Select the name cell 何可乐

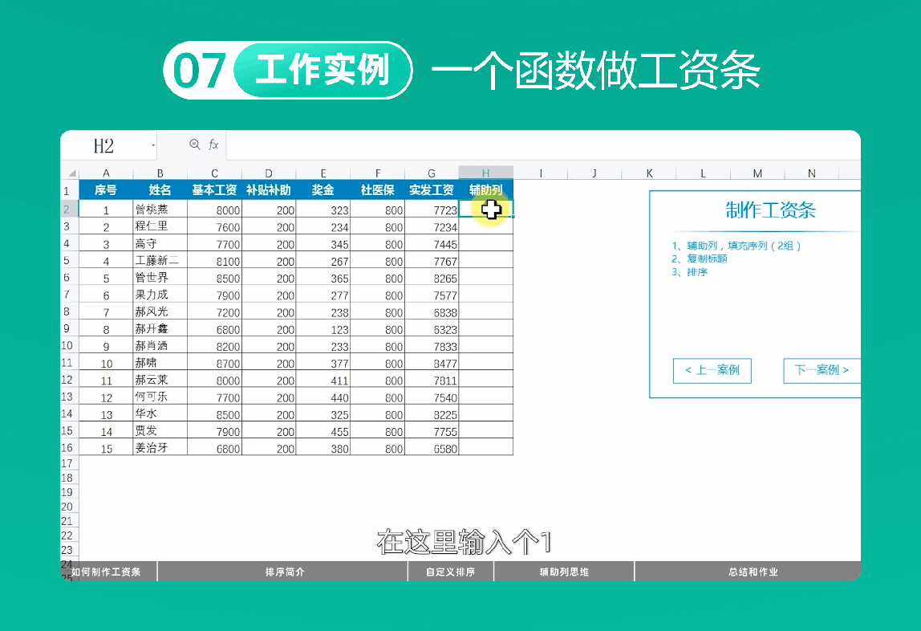[x=160, y=397]
